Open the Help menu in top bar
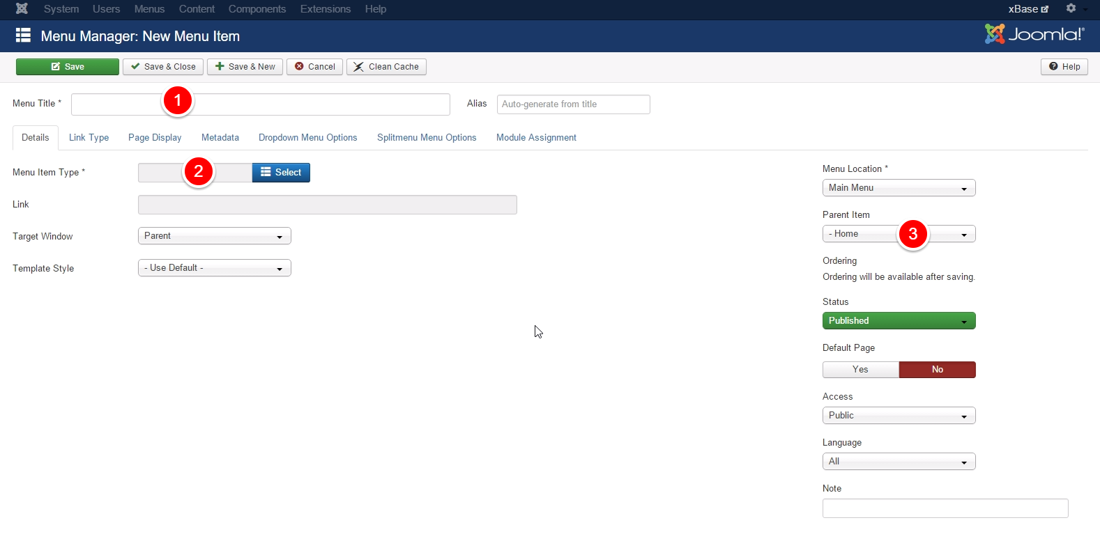Image resolution: width=1100 pixels, height=541 pixels. point(376,9)
